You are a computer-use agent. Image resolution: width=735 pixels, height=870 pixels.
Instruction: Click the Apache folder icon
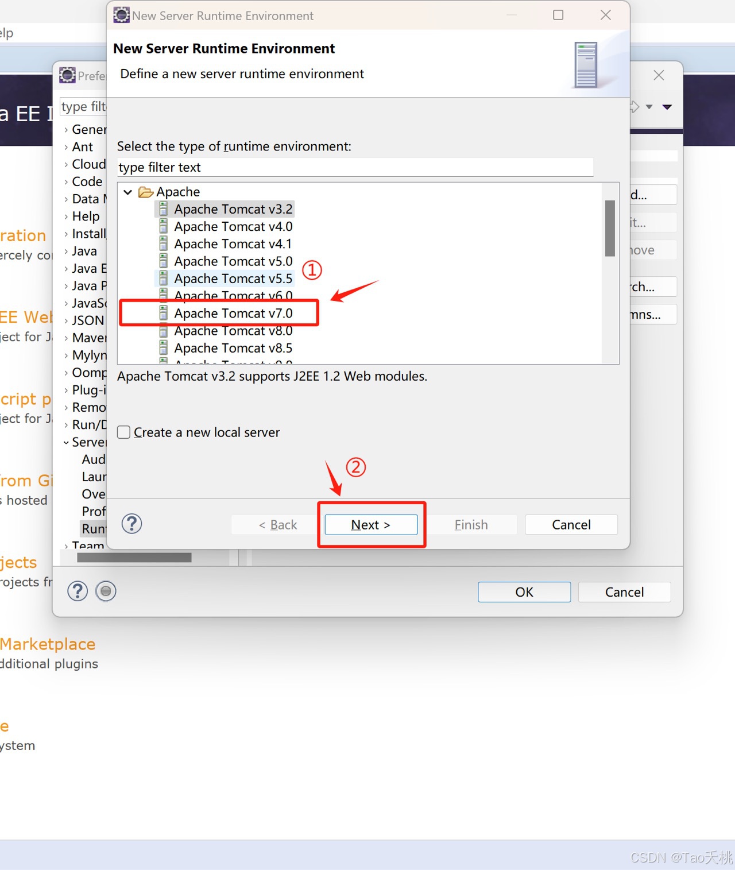tap(146, 192)
